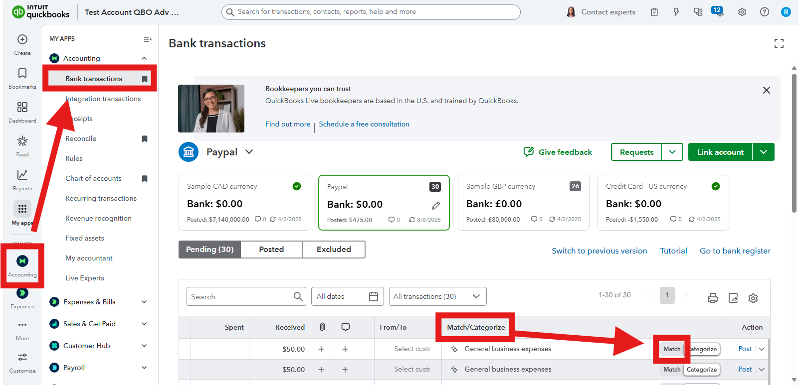
Task: Expand the Payroll section
Action: click(144, 368)
